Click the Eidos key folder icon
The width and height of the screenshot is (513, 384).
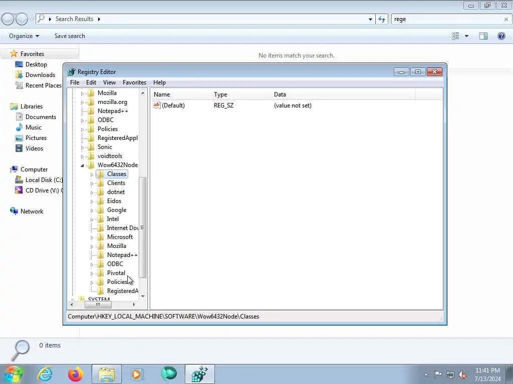[100, 201]
